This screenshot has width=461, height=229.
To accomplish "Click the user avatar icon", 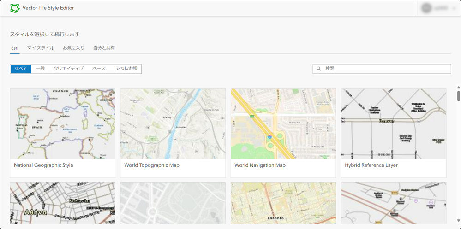I will pos(426,8).
